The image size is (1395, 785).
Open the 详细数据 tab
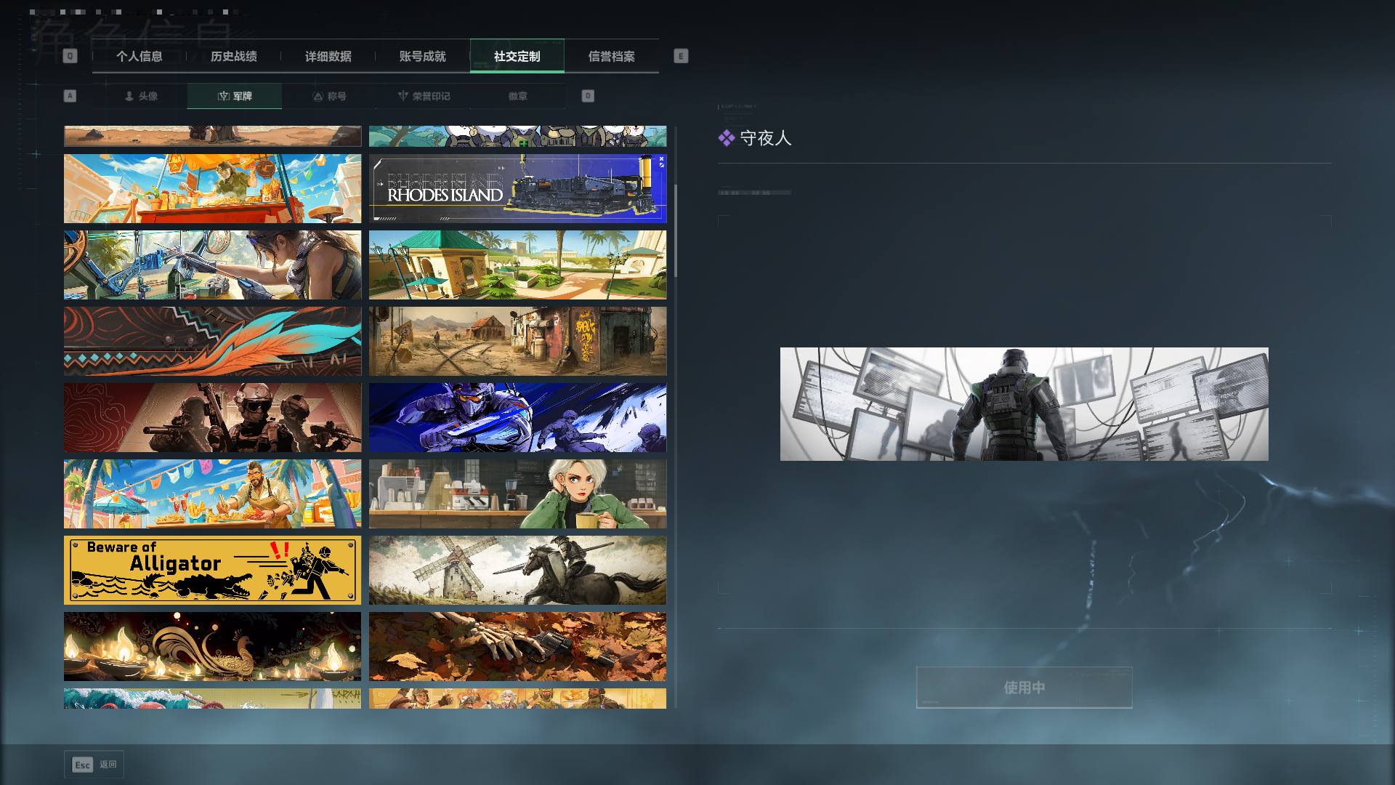328,56
